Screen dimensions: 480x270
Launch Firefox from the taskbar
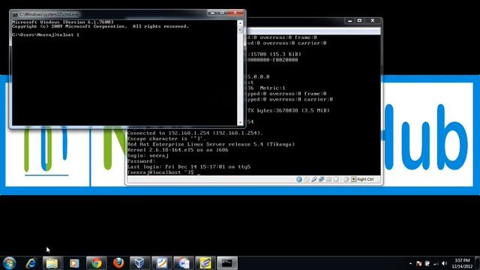pyautogui.click(x=118, y=263)
